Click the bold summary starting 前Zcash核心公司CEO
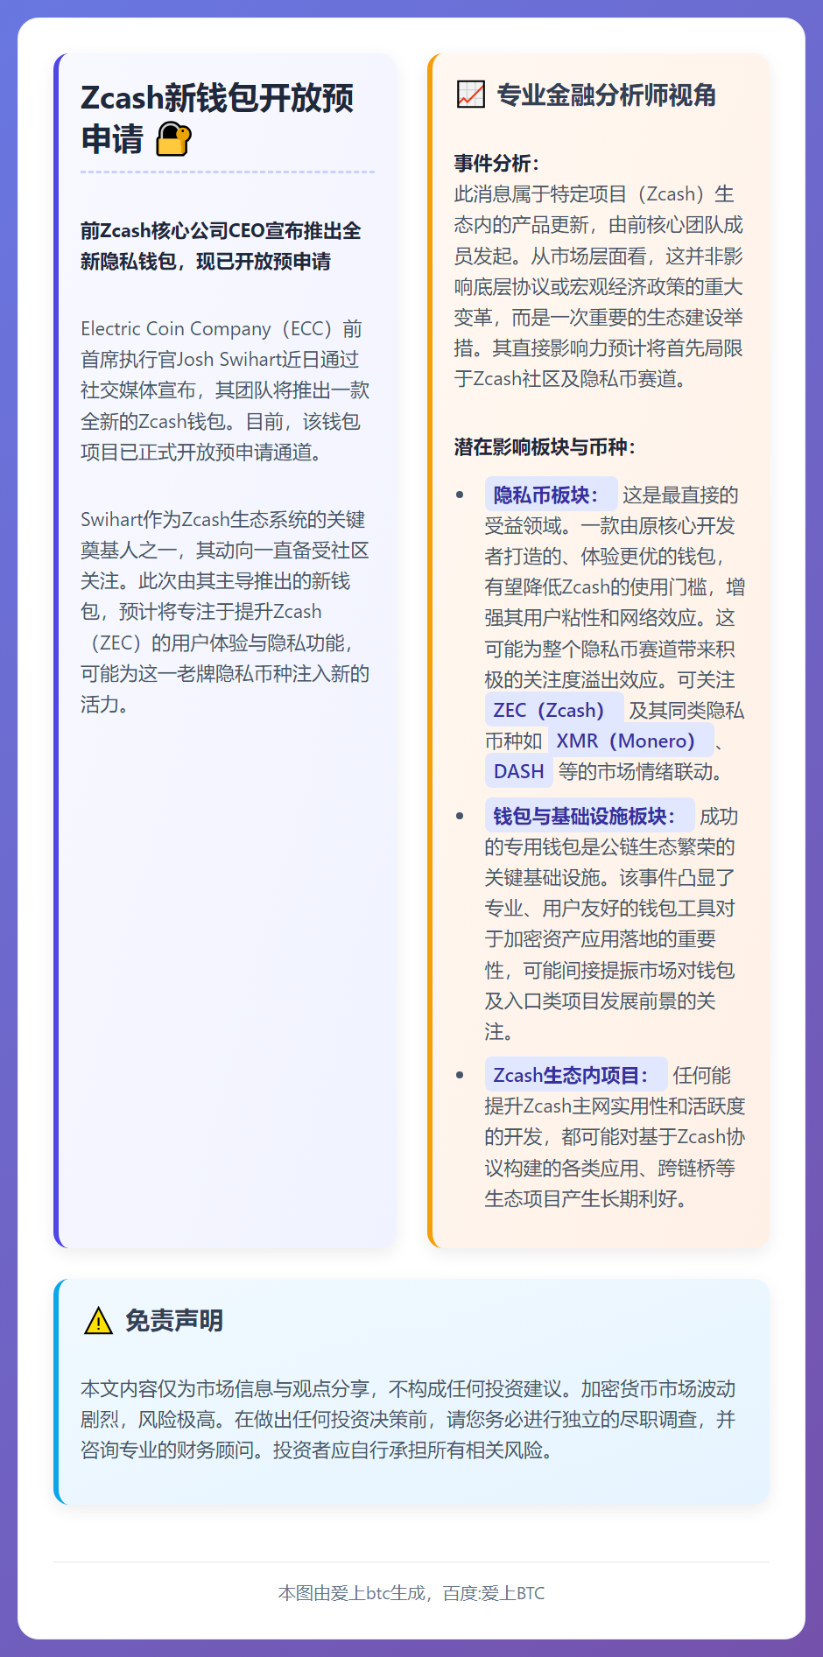Screen dimensions: 823x1657 221,246
